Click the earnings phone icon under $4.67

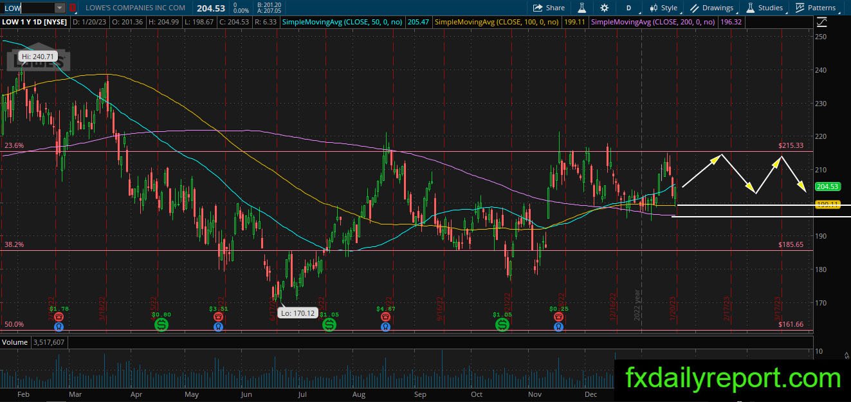coord(385,316)
